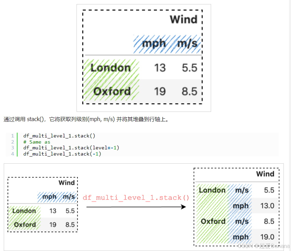The height and width of the screenshot is (251, 291).
Task: Click code line stack(-1)
Action: (x=62, y=154)
